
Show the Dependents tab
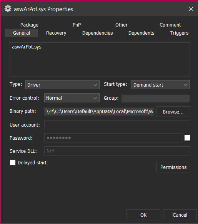[x=141, y=33]
